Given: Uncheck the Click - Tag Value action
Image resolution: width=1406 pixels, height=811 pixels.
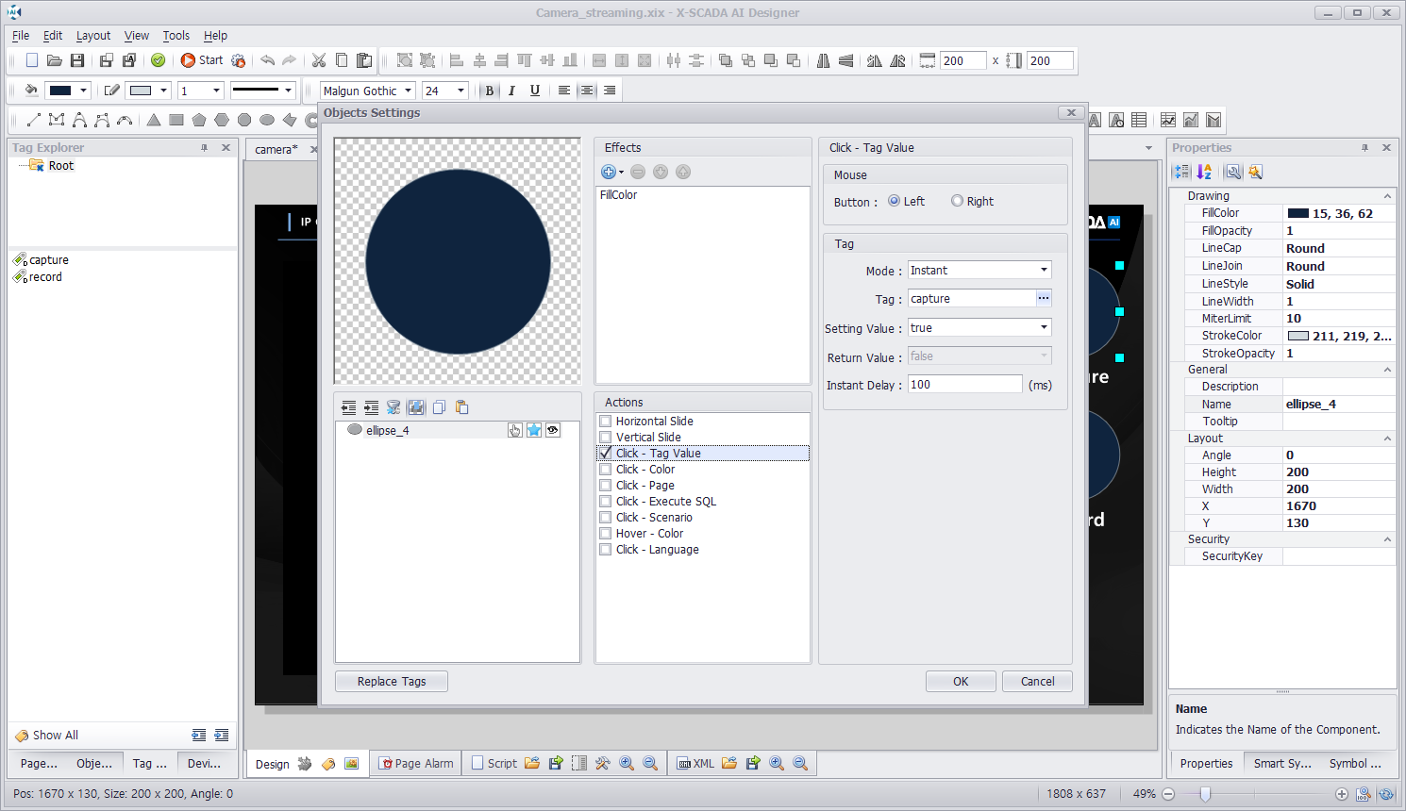Looking at the screenshot, I should pyautogui.click(x=606, y=454).
